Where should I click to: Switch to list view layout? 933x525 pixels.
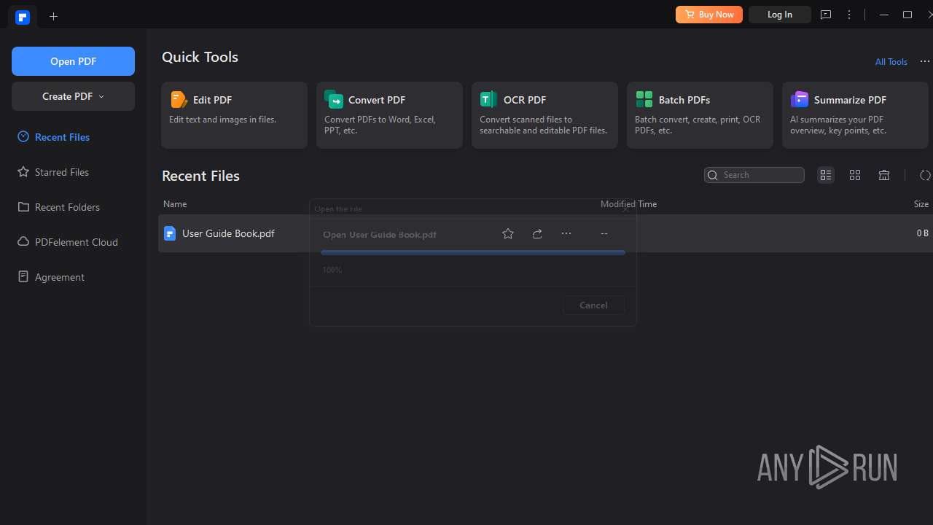[x=826, y=175]
